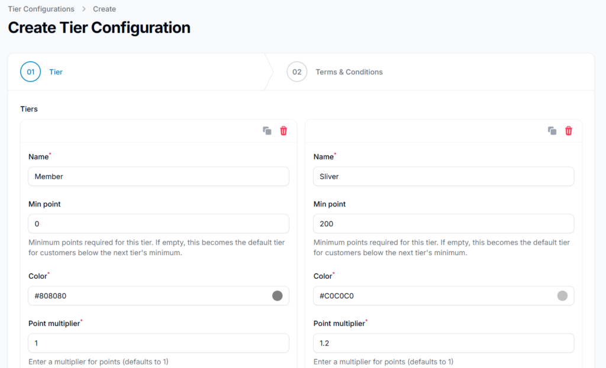The height and width of the screenshot is (368, 606).
Task: Open color picker swatch for #C0C0C0
Action: (x=562, y=296)
